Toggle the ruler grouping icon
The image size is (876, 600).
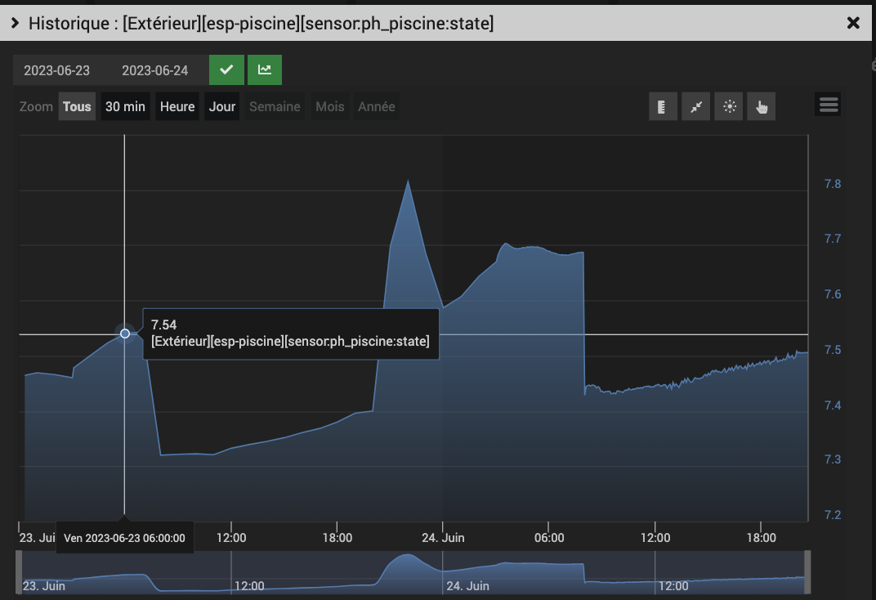(663, 106)
